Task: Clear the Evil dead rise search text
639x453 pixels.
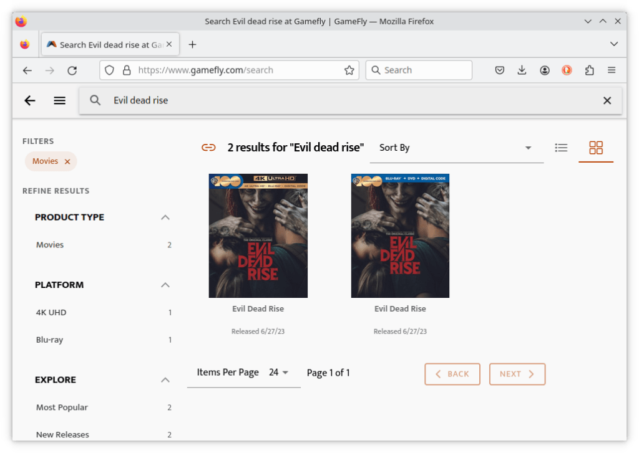Action: (607, 100)
